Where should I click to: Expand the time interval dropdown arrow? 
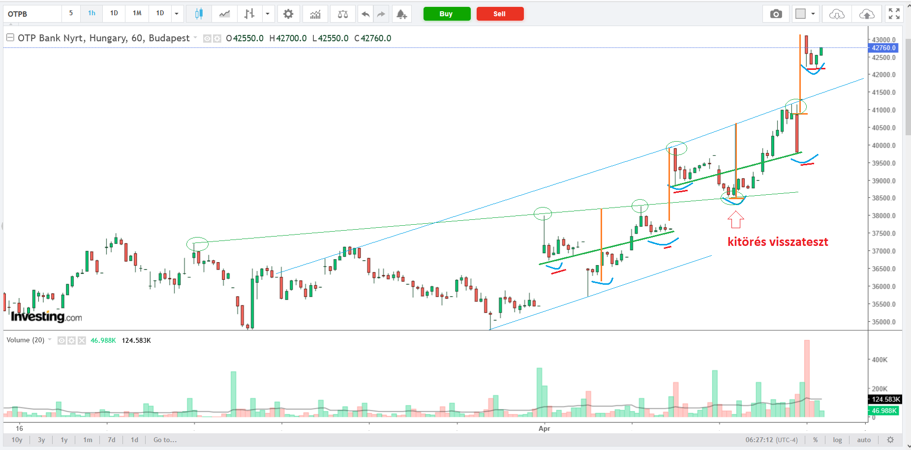177,14
